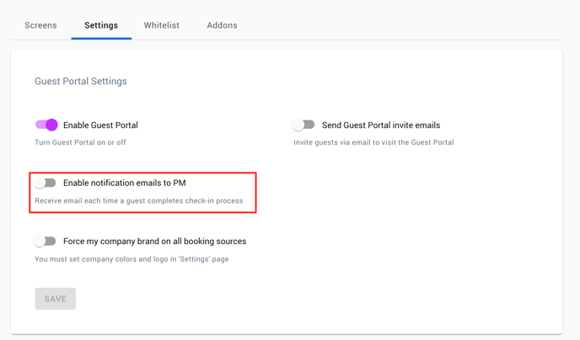This screenshot has height=340, width=580.
Task: Click the greyed-out SAVE button
Action: tap(56, 299)
